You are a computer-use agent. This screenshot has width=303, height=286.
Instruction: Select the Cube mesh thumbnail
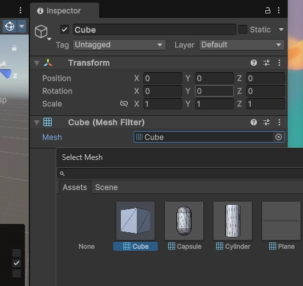pos(136,221)
